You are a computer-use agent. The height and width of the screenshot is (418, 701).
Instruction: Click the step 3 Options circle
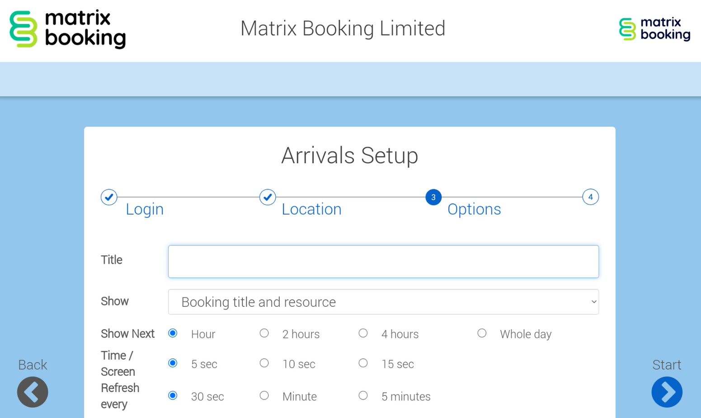click(433, 197)
